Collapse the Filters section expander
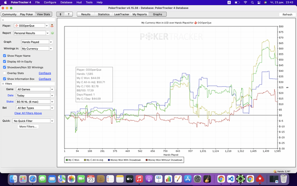 [x=3, y=84]
